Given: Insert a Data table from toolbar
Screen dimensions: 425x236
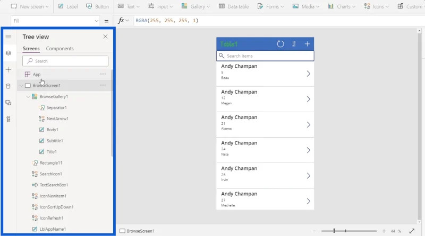Looking at the screenshot, I should click(234, 6).
